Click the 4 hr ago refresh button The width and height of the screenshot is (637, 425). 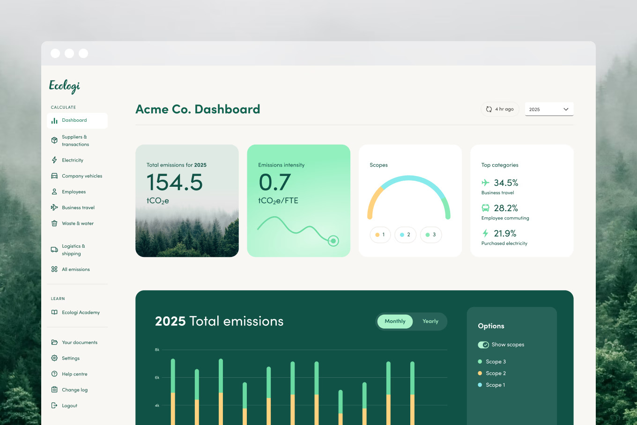pos(500,109)
